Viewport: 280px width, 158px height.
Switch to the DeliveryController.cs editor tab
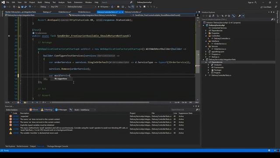133,12
